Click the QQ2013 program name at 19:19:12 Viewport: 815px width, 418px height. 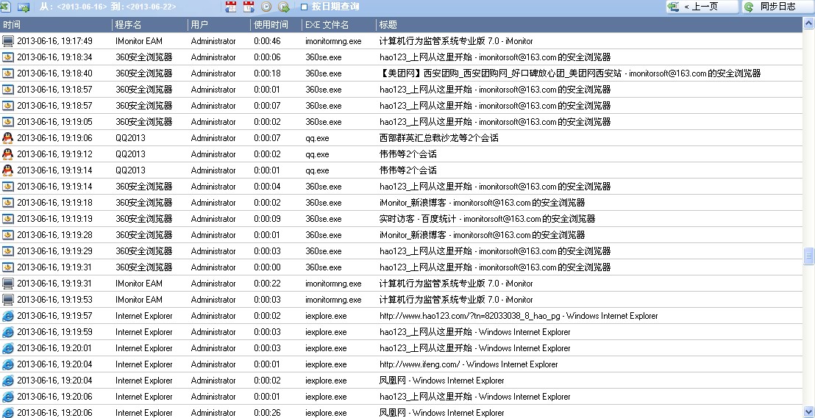(x=130, y=154)
